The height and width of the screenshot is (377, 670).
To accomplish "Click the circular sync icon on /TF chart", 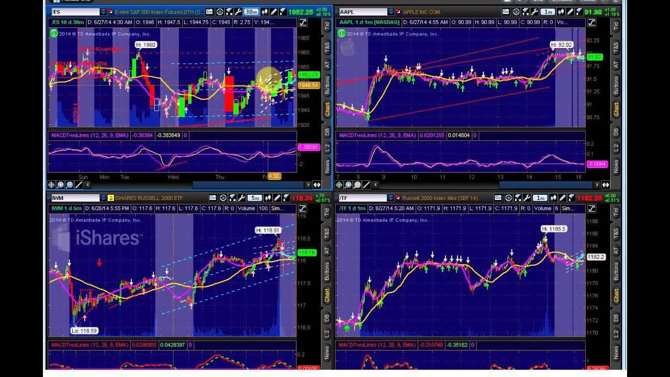I will click(508, 198).
